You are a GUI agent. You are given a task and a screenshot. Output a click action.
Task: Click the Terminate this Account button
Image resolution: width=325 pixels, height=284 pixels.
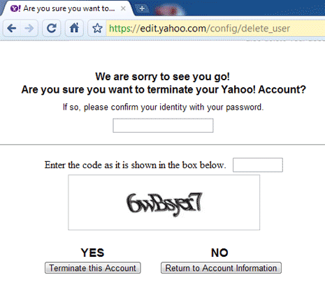[93, 268]
